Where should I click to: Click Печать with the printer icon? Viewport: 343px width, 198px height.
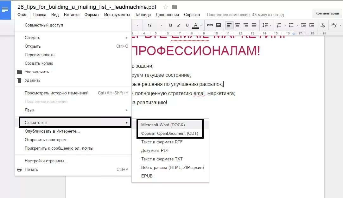point(73,169)
